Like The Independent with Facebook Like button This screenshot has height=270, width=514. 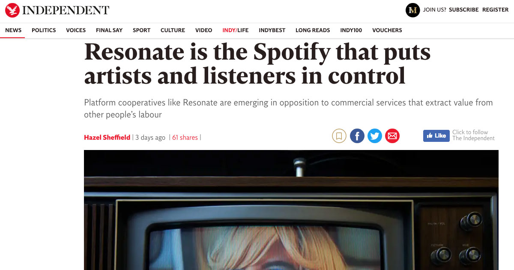[436, 135]
